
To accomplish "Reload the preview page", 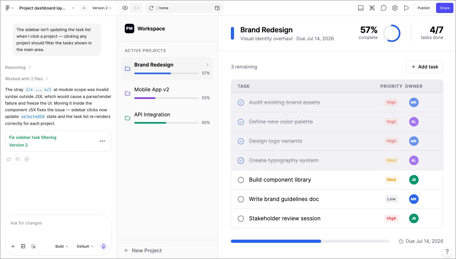I will pos(151,8).
